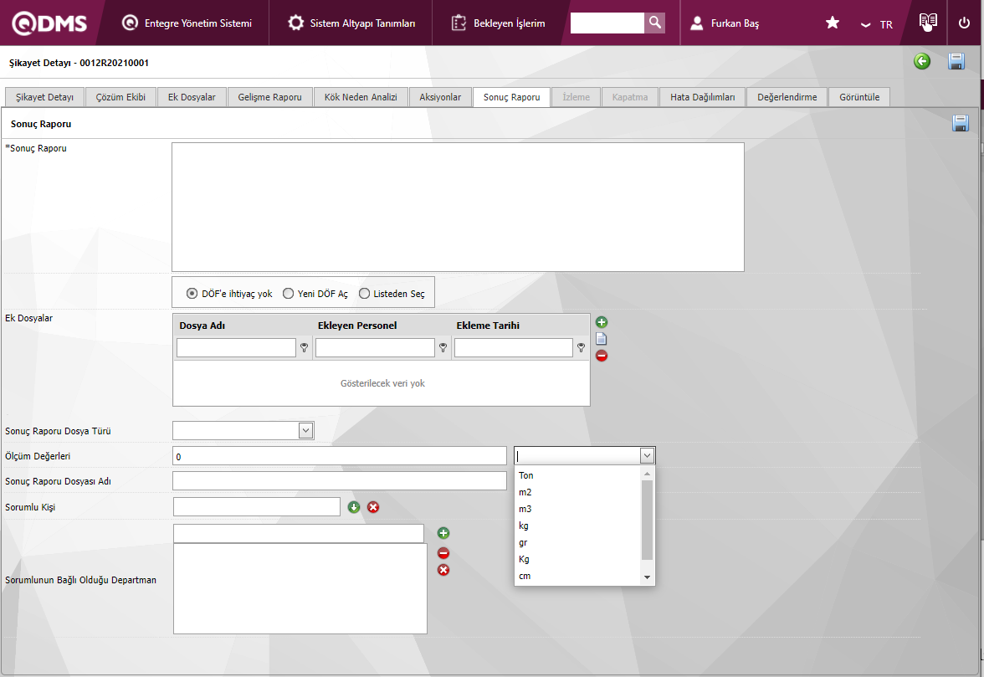The height and width of the screenshot is (677, 984).
Task: Click Entegre Yönetim Sistemi menu
Action: coord(187,23)
